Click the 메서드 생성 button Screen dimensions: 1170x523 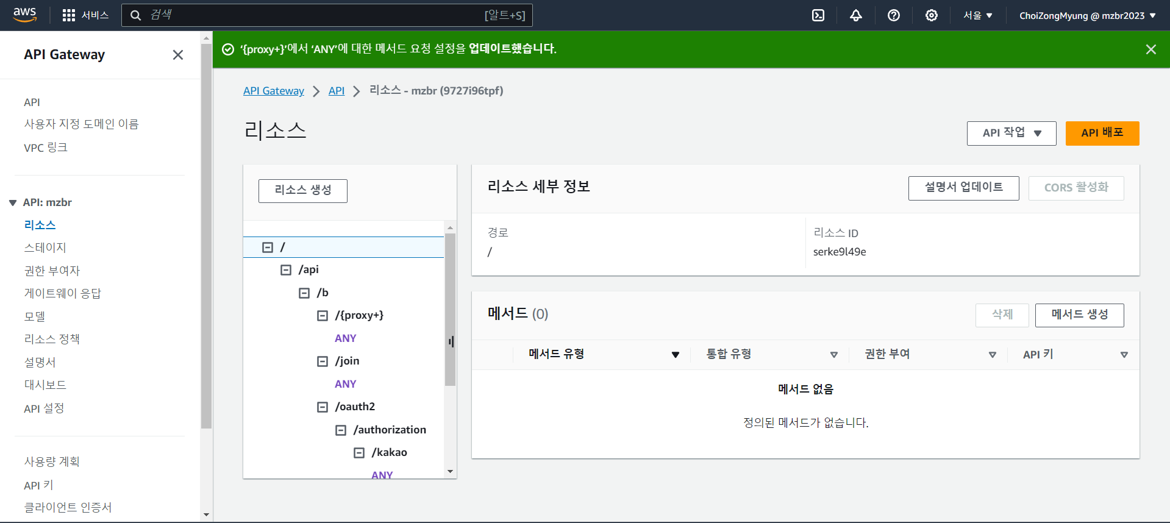point(1079,315)
